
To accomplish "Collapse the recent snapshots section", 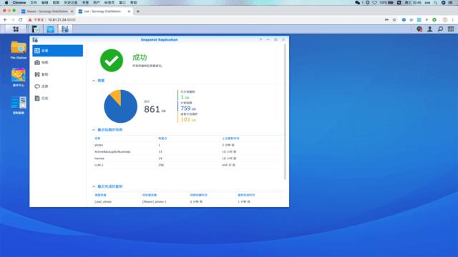I will point(94,130).
